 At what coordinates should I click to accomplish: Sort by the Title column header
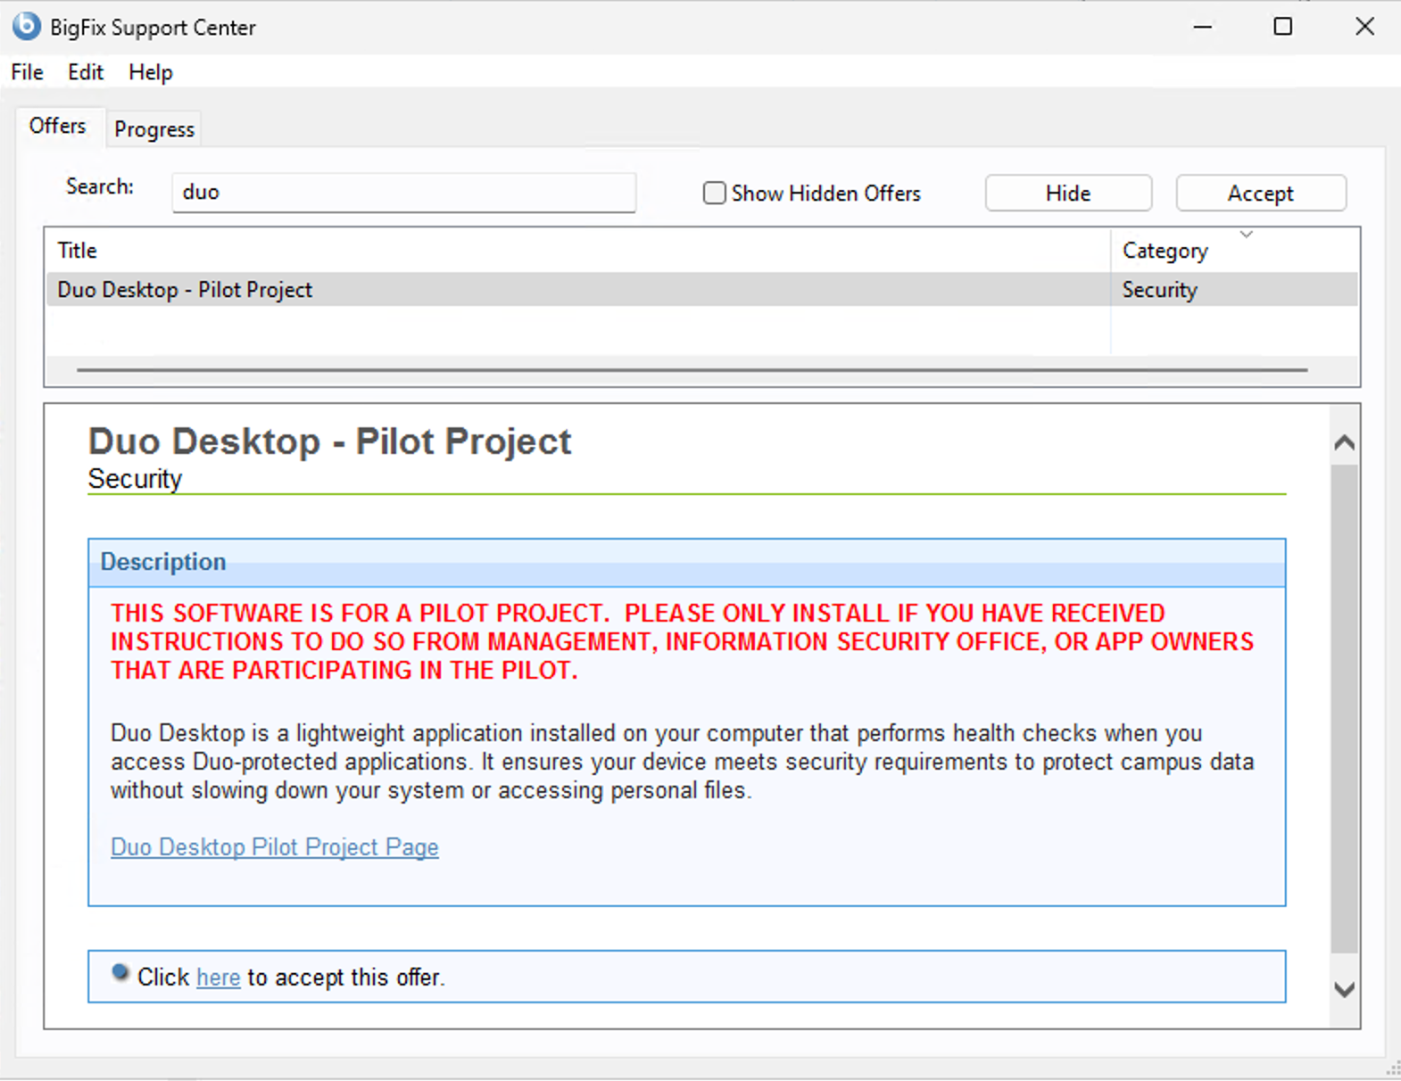577,251
